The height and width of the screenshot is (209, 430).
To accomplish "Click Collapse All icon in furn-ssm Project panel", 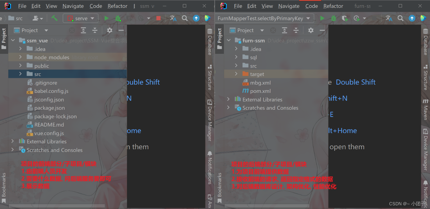I will tap(296, 30).
